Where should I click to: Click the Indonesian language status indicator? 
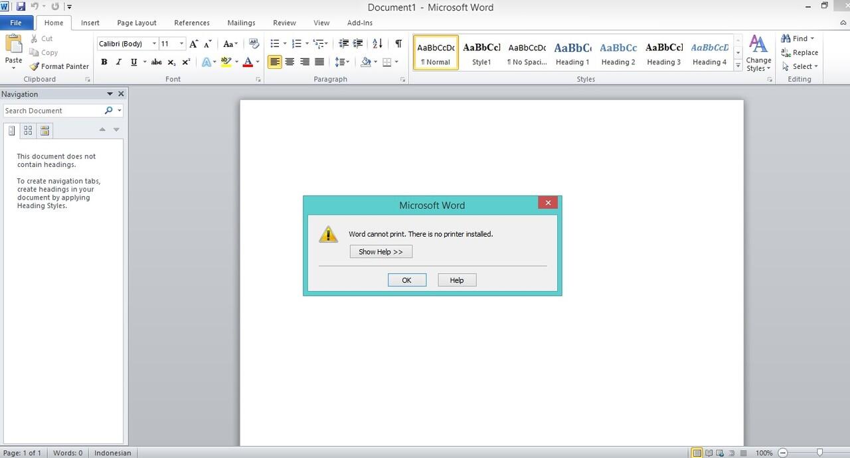112,453
